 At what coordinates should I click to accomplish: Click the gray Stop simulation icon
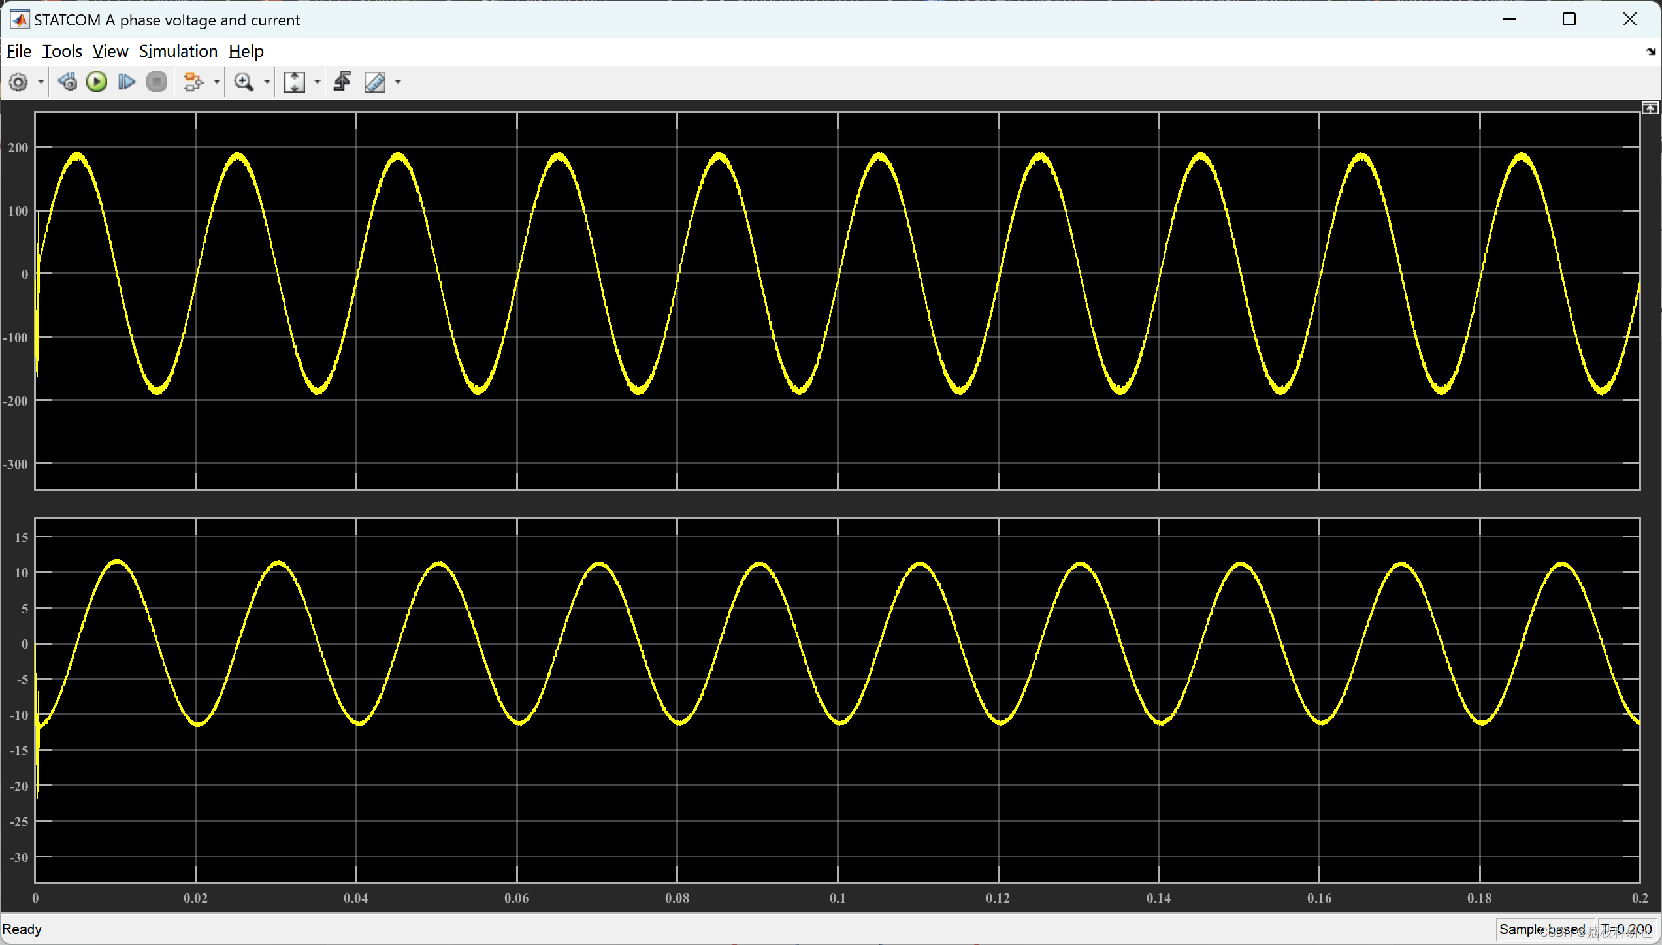[x=157, y=82]
